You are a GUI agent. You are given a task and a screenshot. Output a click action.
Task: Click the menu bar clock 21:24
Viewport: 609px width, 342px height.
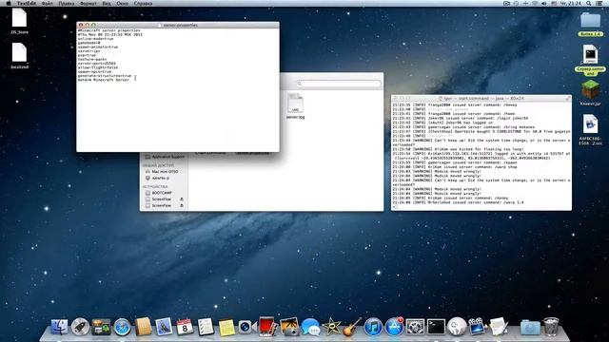pyautogui.click(x=571, y=3)
